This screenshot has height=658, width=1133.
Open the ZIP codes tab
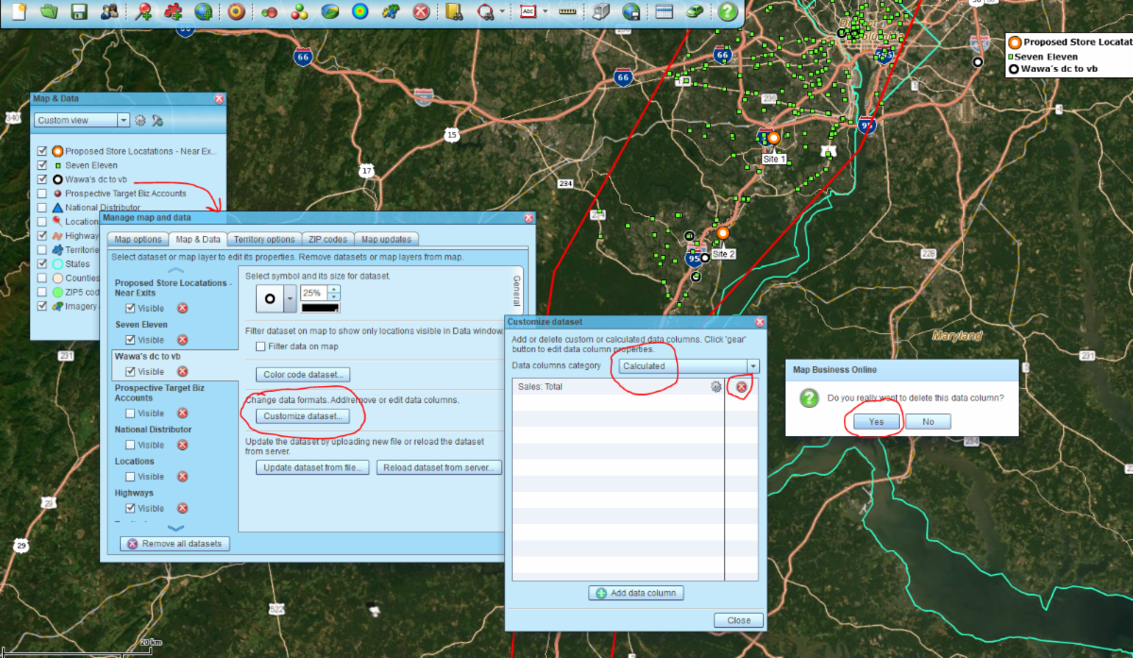coord(329,239)
